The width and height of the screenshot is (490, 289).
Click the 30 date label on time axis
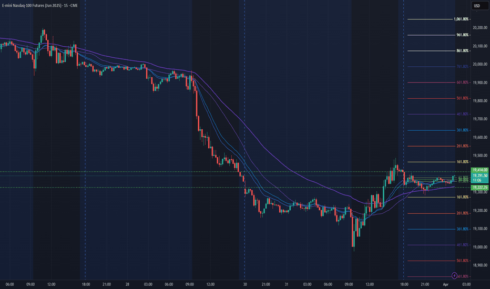(245, 284)
